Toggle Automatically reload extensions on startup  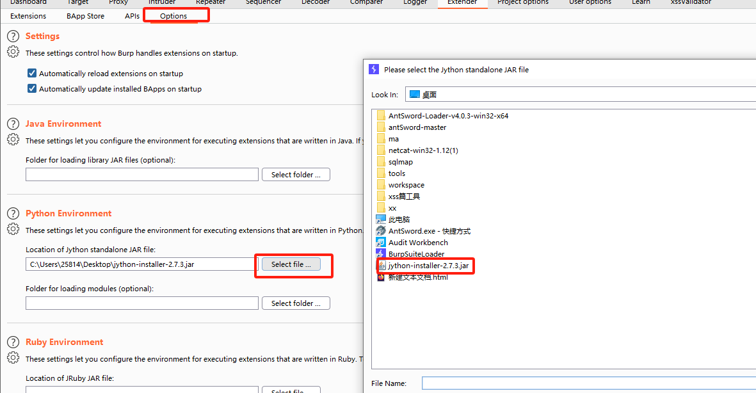(32, 74)
